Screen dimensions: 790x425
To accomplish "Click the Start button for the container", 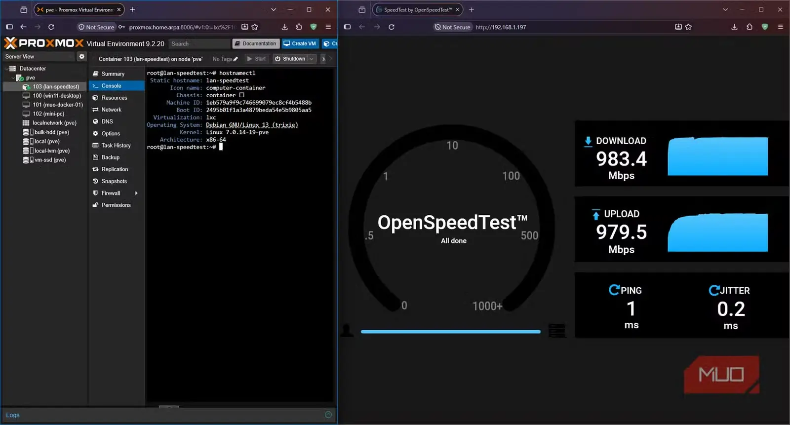I will coord(256,59).
